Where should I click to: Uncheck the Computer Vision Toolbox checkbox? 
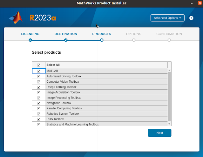coord(39,82)
